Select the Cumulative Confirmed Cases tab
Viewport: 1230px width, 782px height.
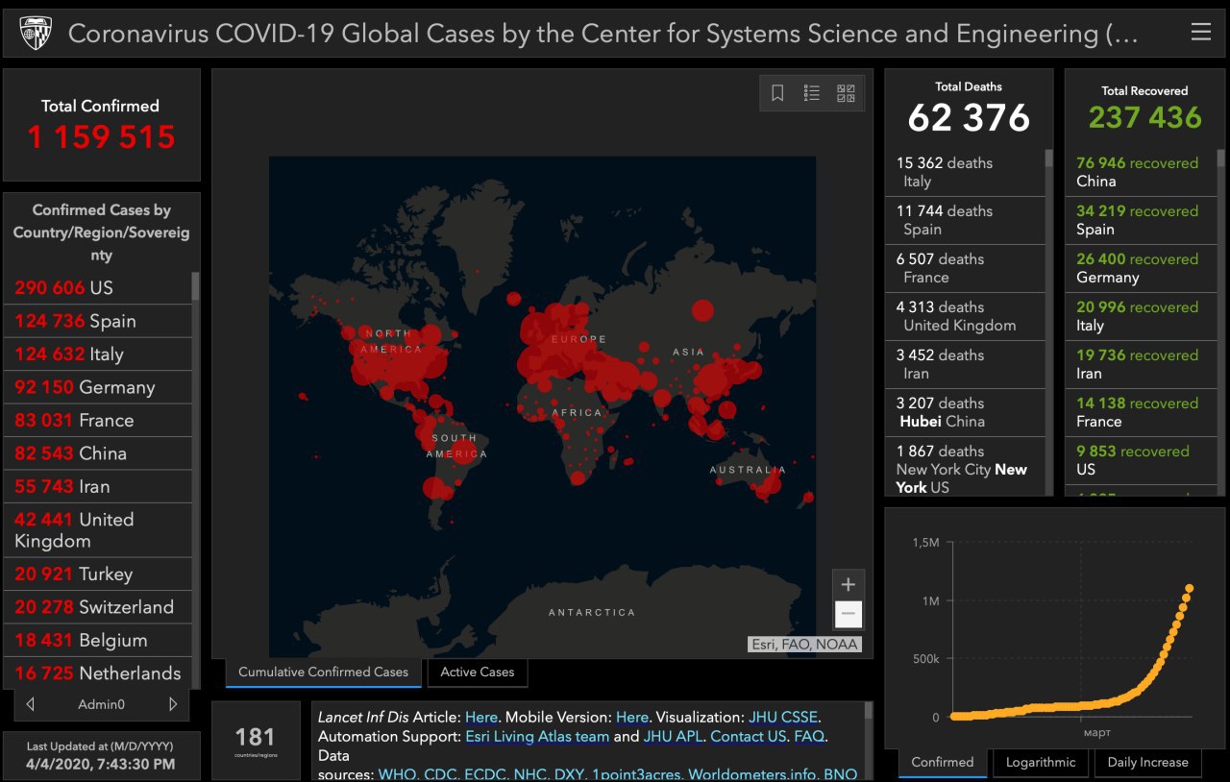323,672
